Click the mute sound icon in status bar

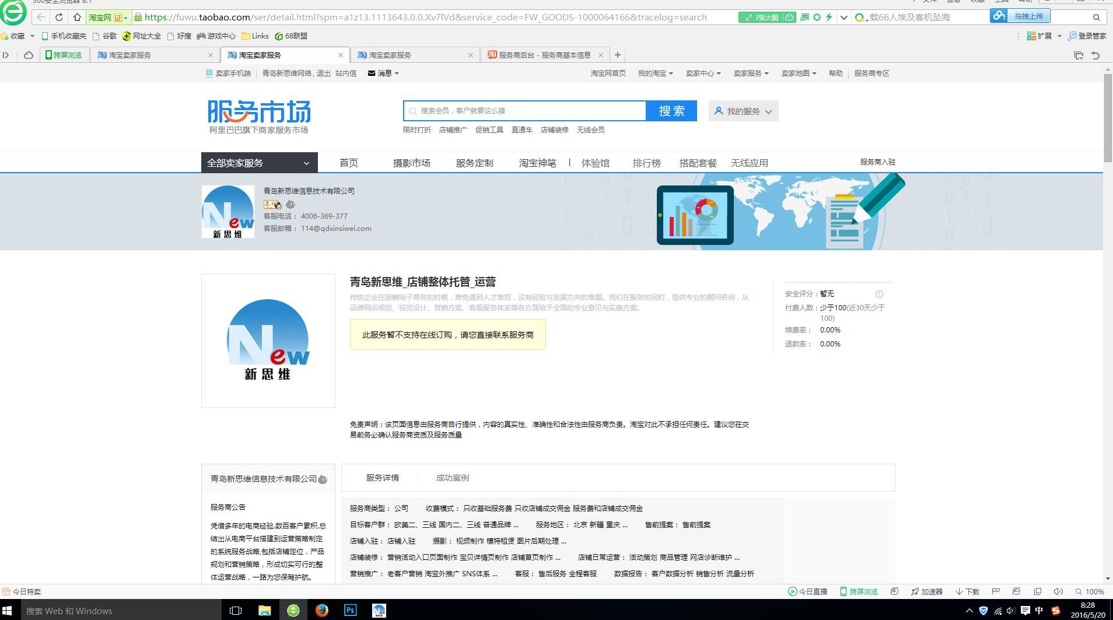[1058, 591]
